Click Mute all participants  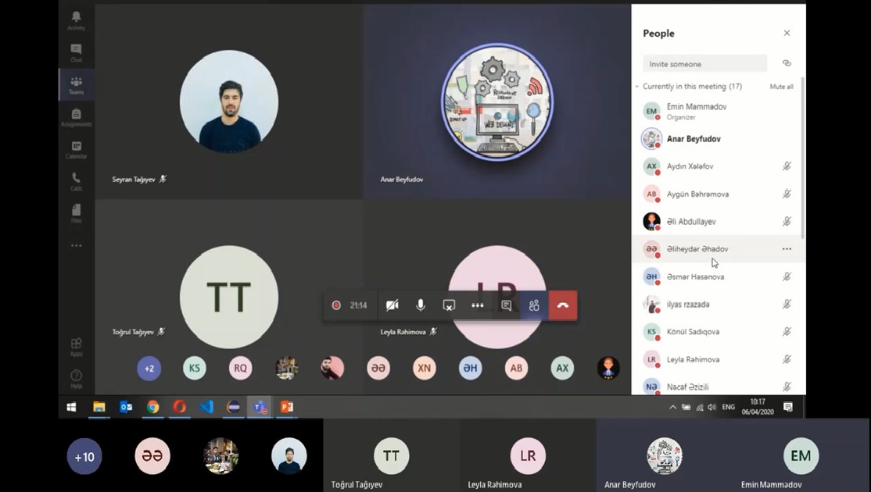pyautogui.click(x=781, y=87)
